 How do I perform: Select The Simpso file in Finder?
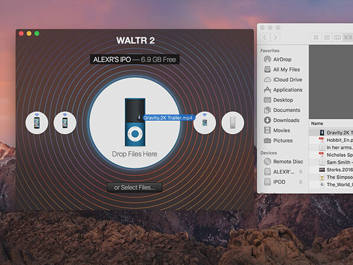click(x=331, y=177)
